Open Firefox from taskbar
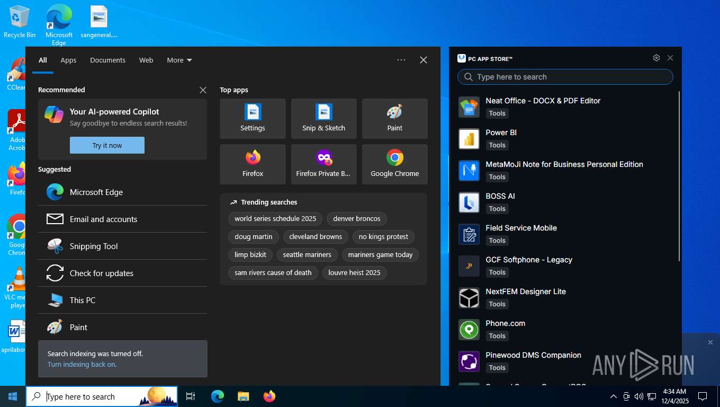Viewport: 720px width, 407px height. [269, 396]
